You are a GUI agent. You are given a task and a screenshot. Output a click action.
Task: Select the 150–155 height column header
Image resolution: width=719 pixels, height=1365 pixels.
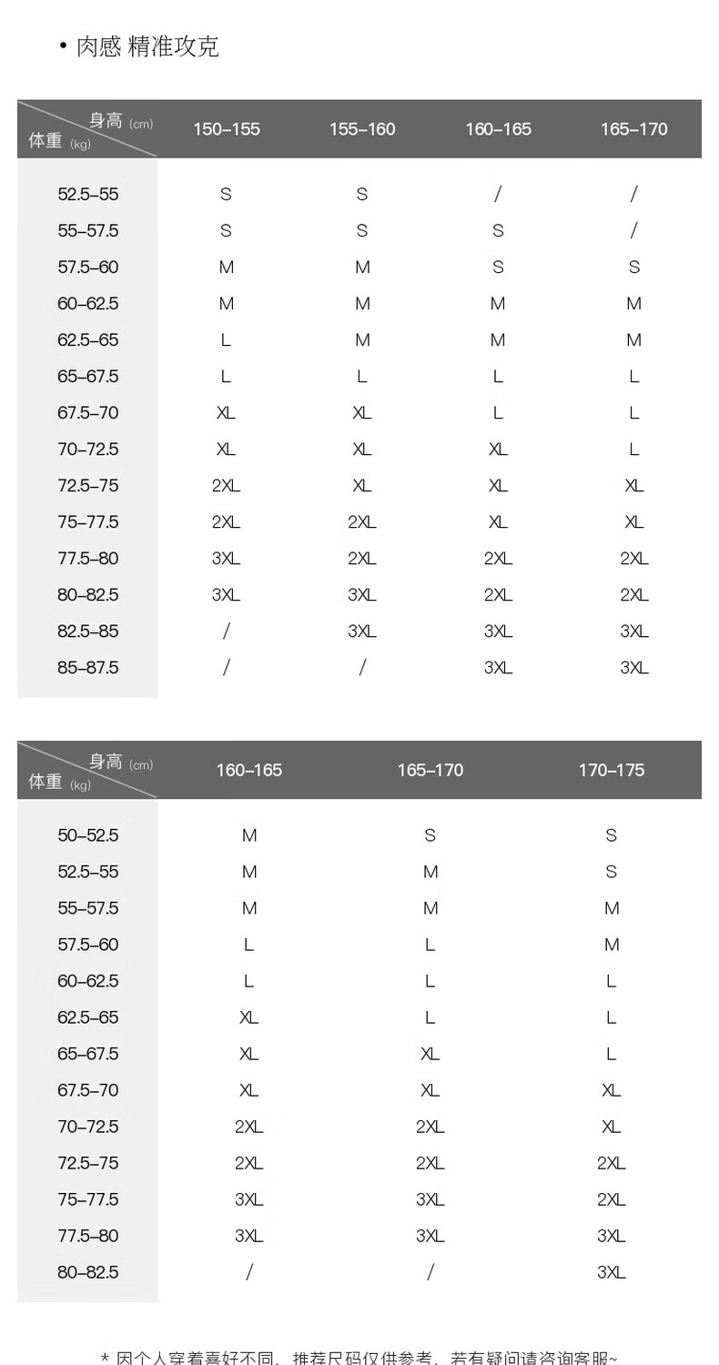click(x=226, y=129)
